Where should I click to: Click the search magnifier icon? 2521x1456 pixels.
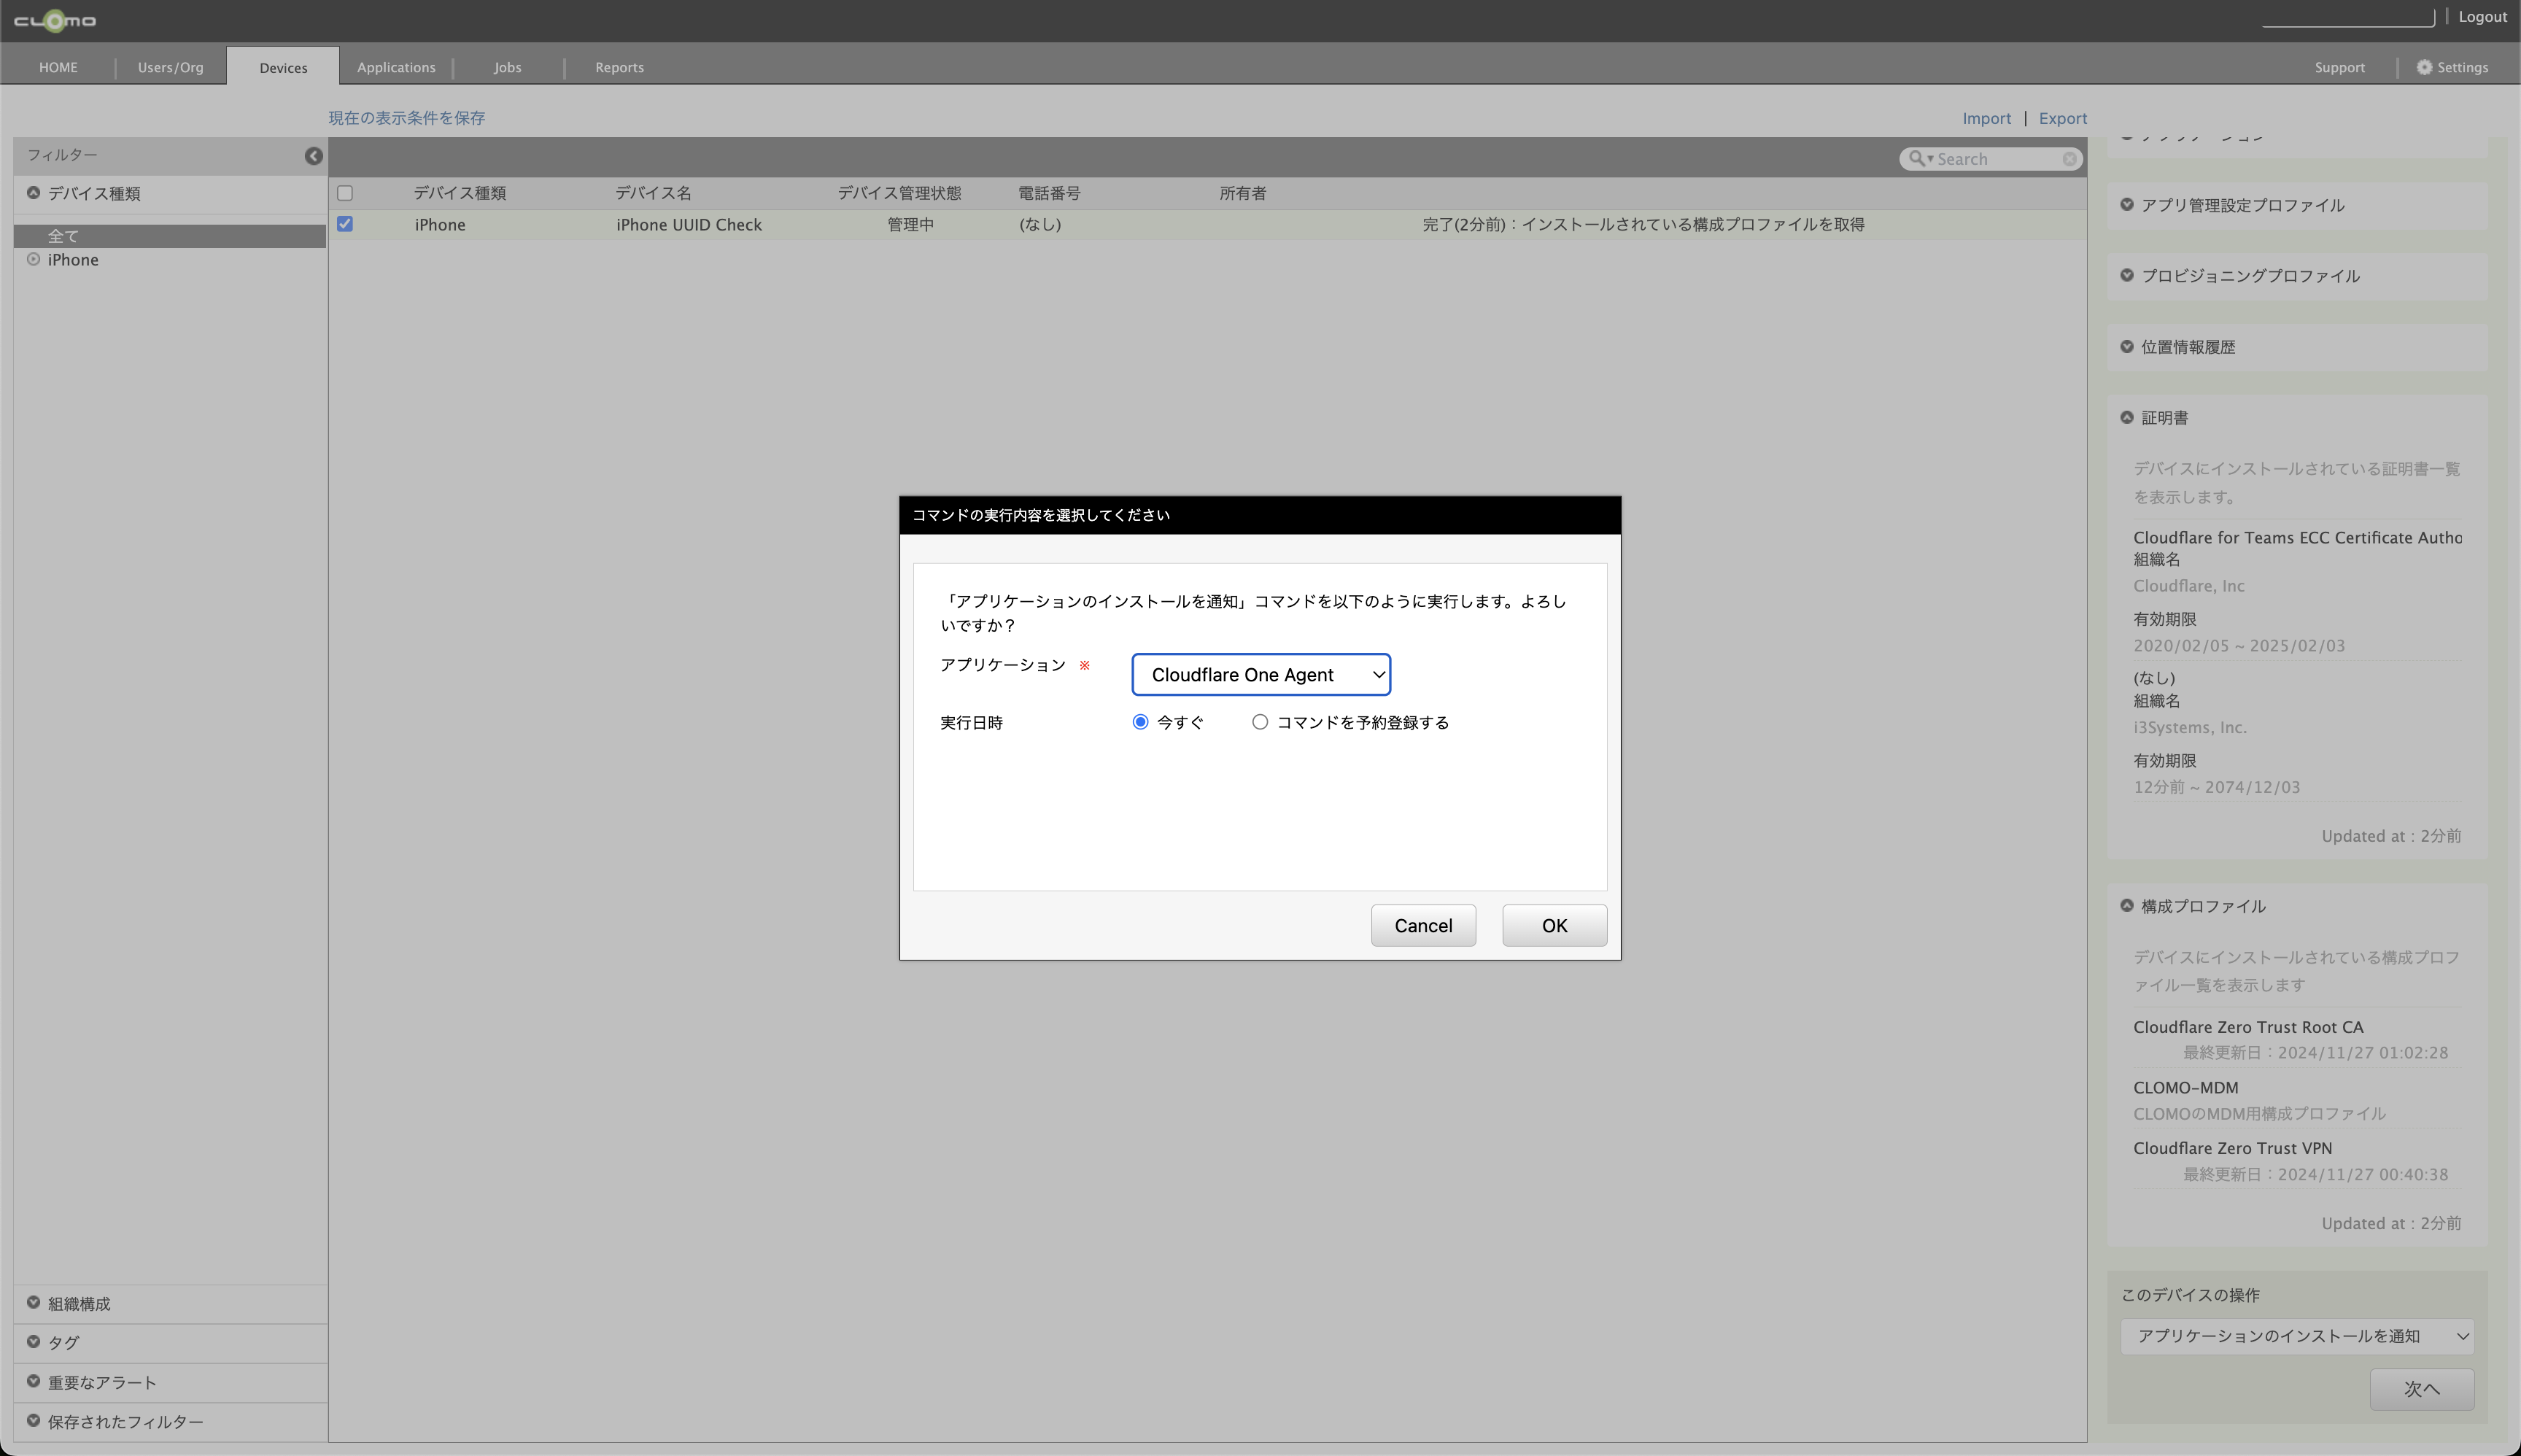1916,159
